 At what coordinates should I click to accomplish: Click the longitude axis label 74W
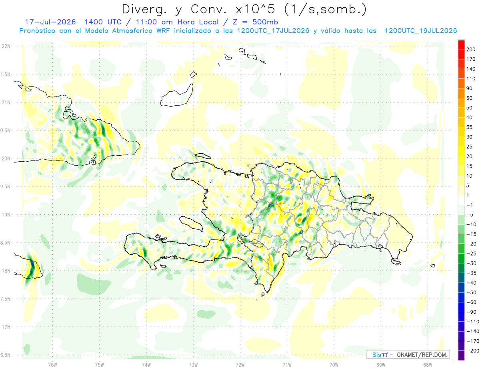pos(146,365)
